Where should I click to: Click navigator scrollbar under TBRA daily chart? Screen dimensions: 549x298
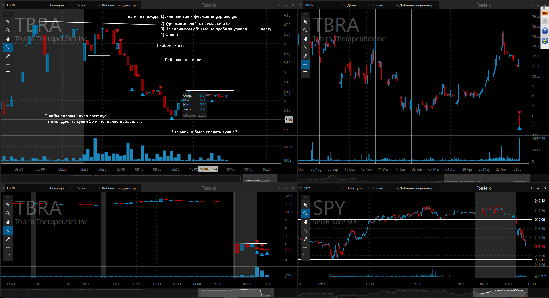487,179
